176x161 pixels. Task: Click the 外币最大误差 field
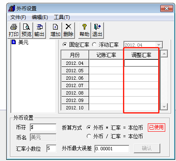(112, 149)
